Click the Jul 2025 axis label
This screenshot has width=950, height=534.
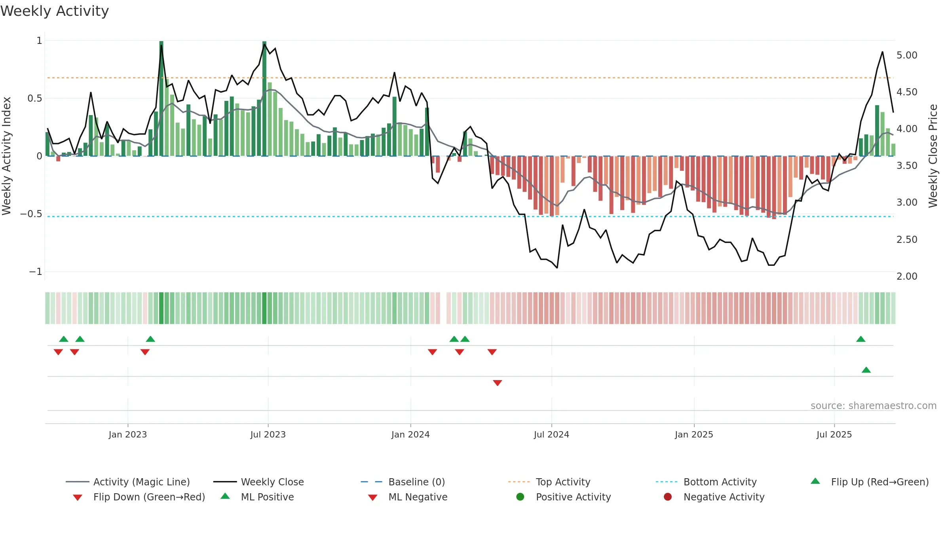[834, 434]
